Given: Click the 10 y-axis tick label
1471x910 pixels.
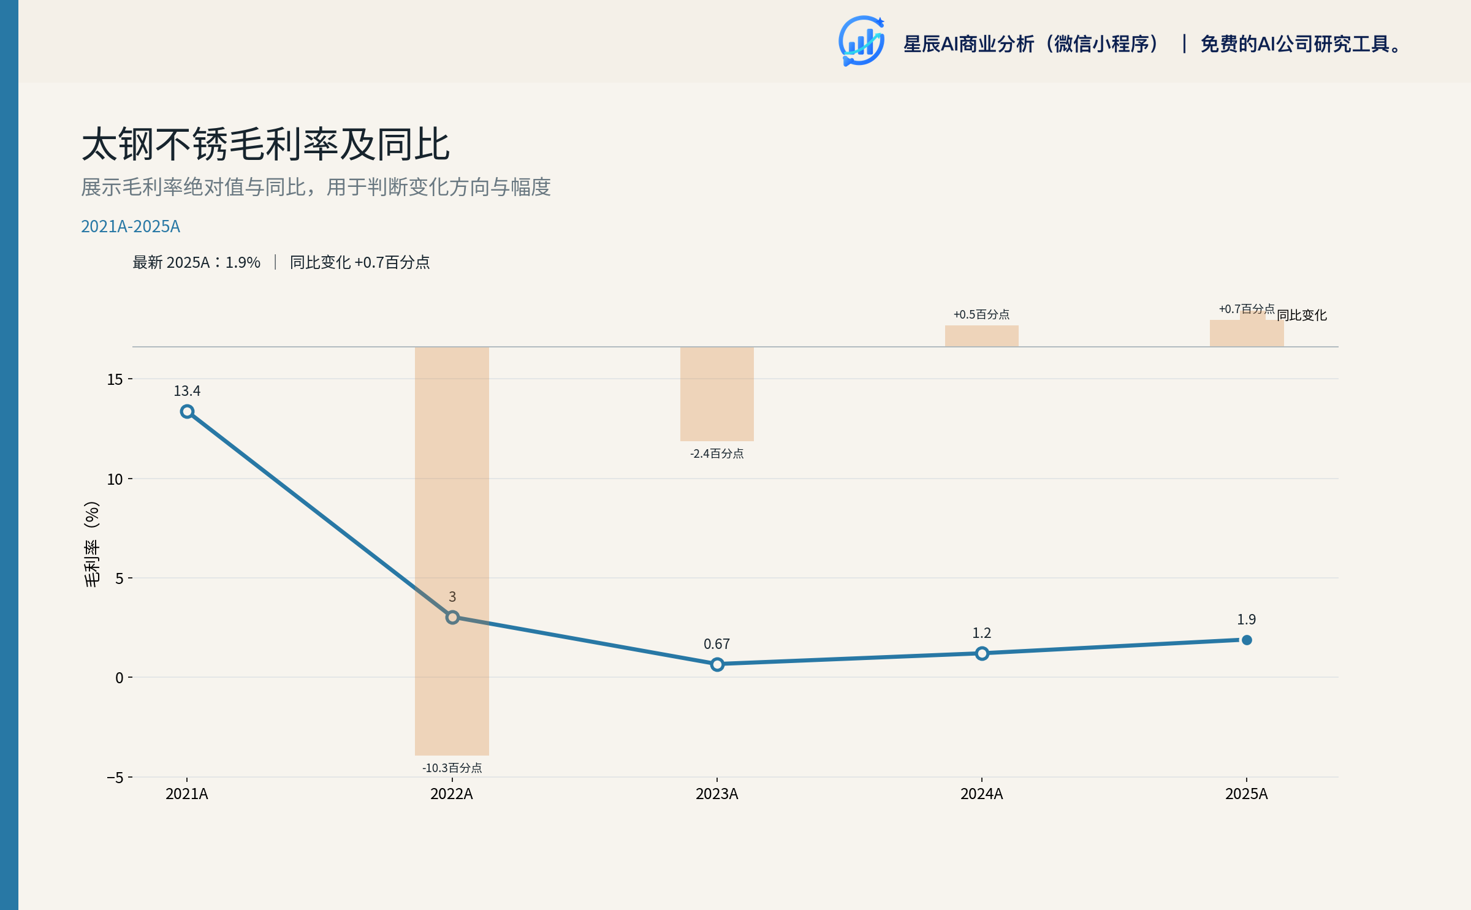Looking at the screenshot, I should click(x=115, y=479).
